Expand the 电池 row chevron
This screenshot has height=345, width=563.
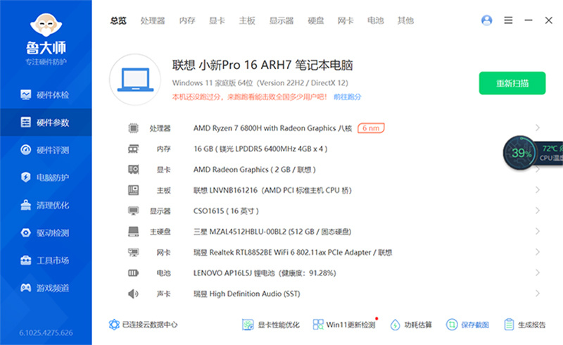tap(538, 272)
